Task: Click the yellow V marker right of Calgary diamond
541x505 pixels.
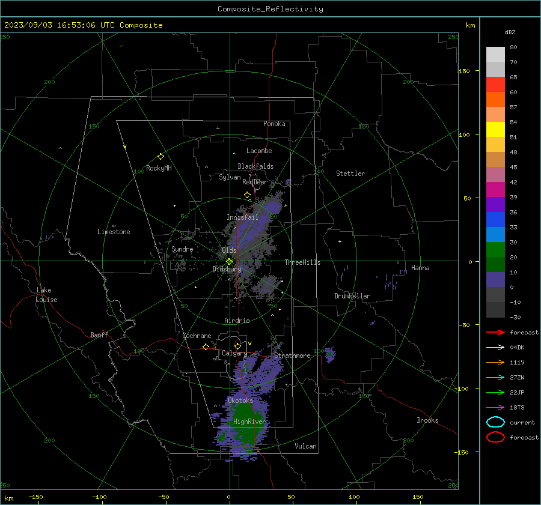Action: point(250,343)
